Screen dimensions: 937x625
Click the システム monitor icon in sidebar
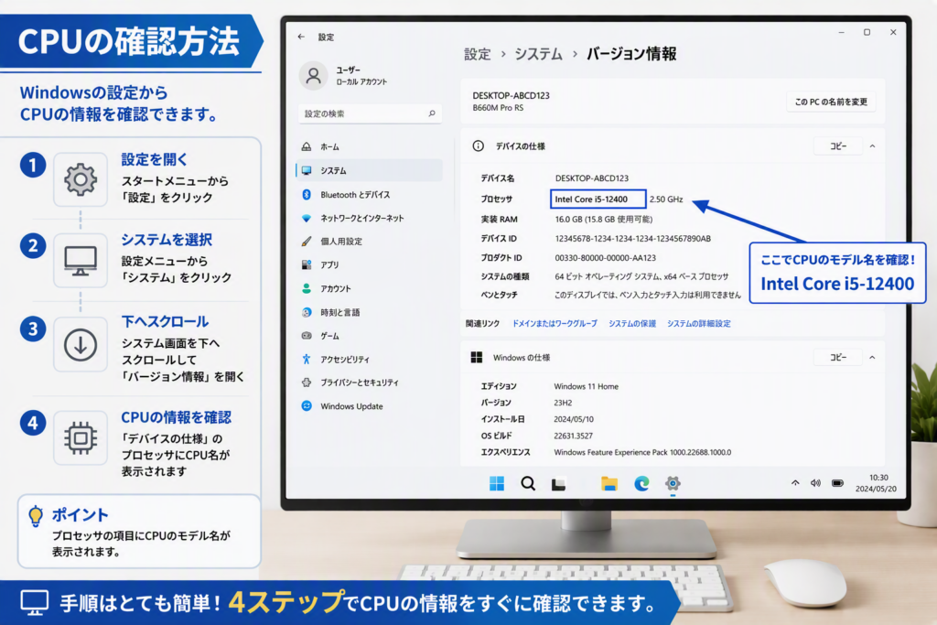tap(307, 170)
